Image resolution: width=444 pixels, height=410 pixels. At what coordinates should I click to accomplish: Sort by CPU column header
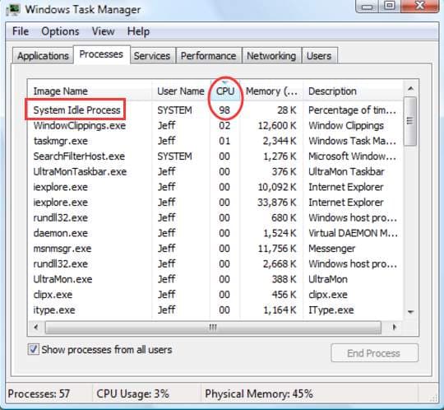point(225,91)
